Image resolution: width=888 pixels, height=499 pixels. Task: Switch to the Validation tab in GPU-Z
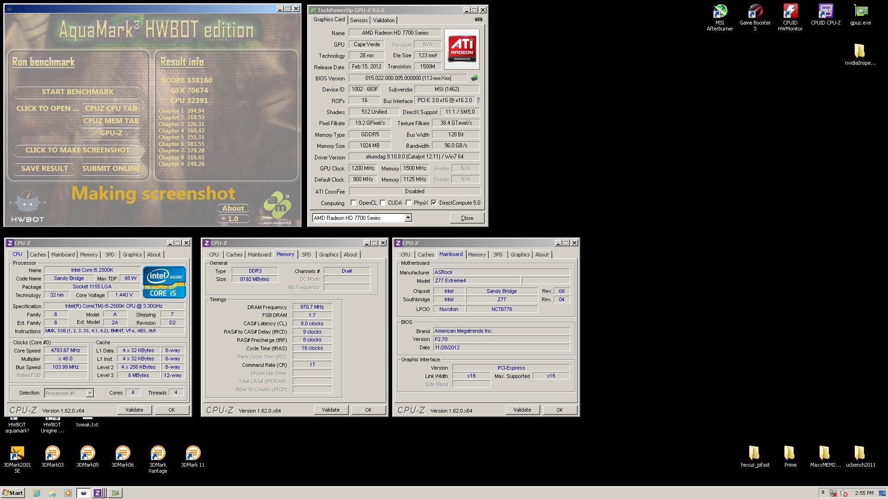[384, 20]
